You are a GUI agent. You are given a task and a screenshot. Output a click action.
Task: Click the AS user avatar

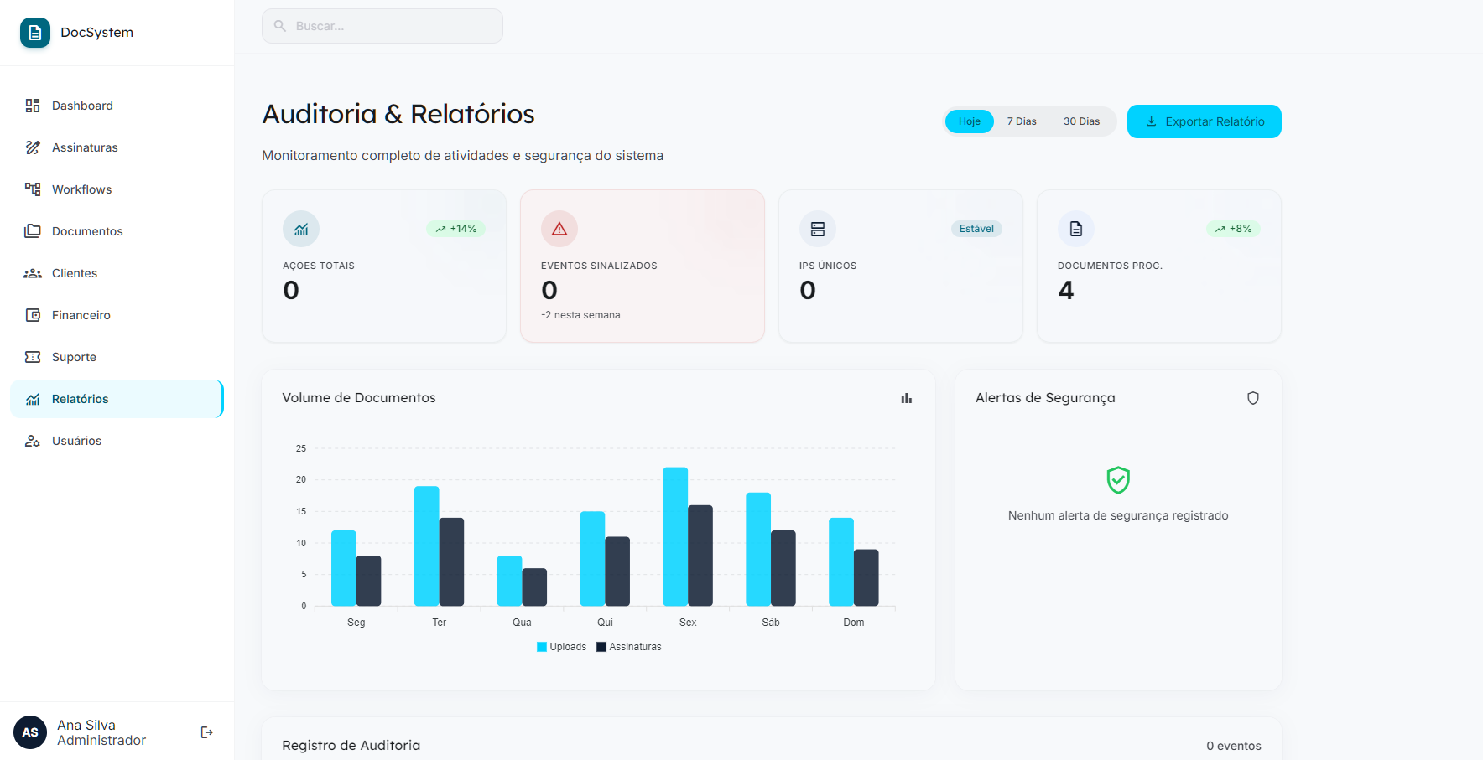click(30, 732)
